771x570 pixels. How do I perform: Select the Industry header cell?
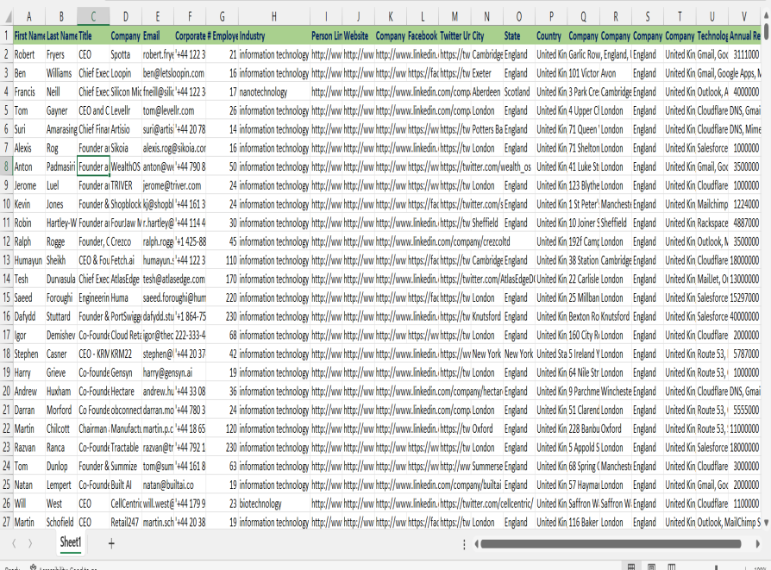(x=273, y=36)
